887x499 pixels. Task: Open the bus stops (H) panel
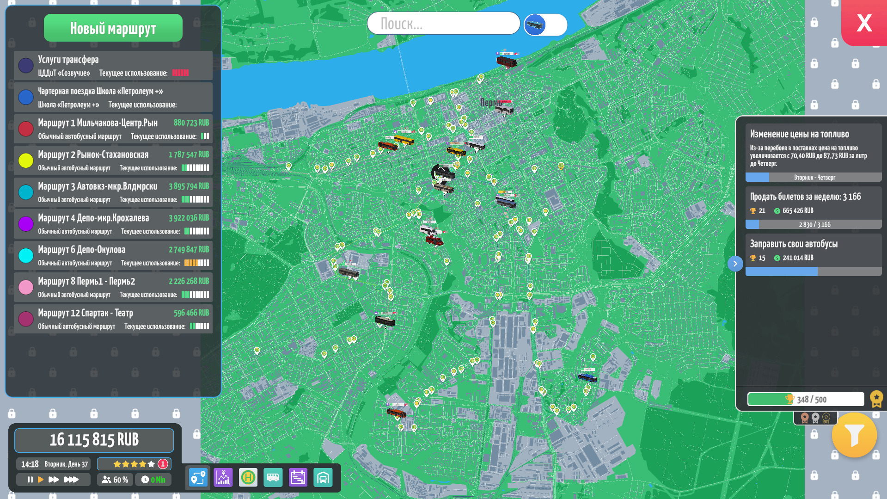pyautogui.click(x=248, y=477)
